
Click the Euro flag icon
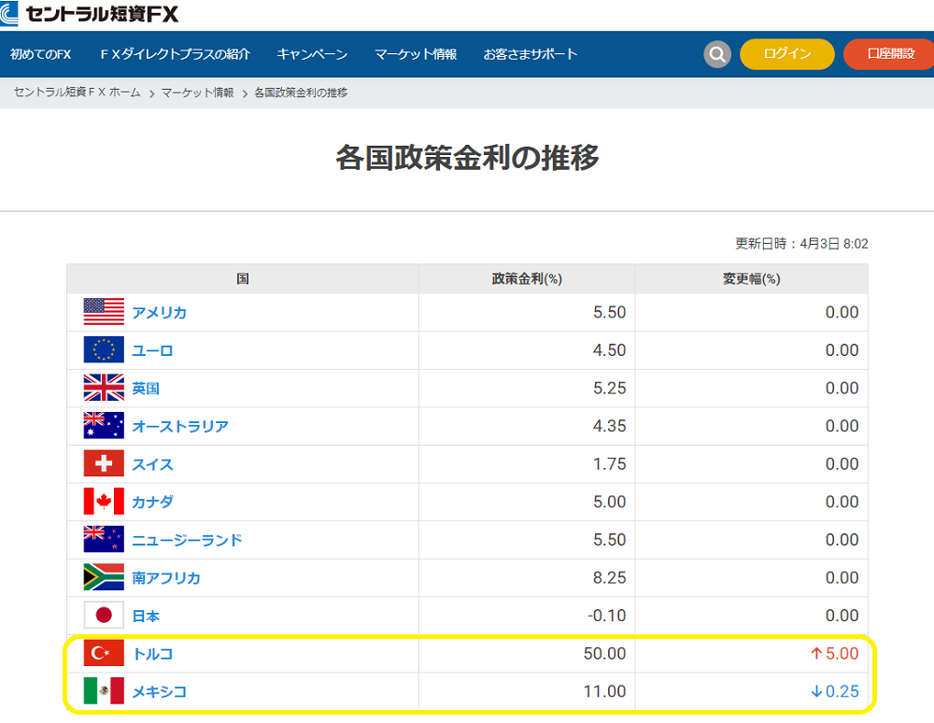[x=104, y=349]
